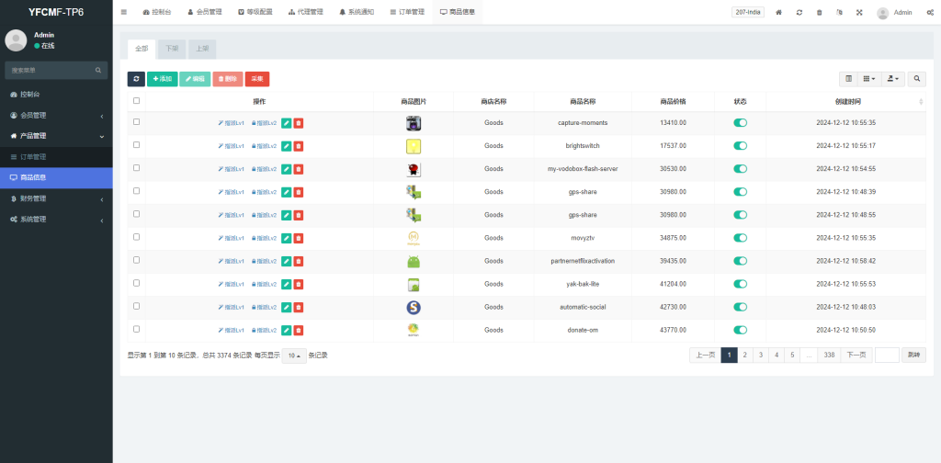Go to page 3 in pagination
The width and height of the screenshot is (941, 463).
[760, 355]
